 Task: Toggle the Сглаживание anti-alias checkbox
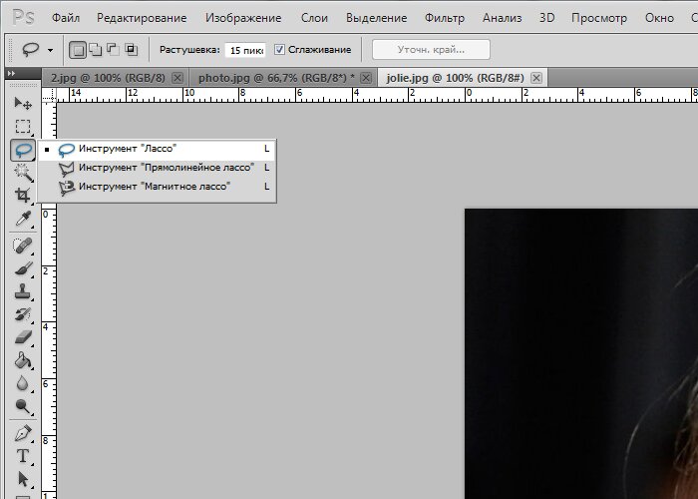tap(279, 50)
